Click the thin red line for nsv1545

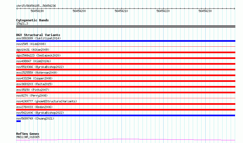coord(126,46)
